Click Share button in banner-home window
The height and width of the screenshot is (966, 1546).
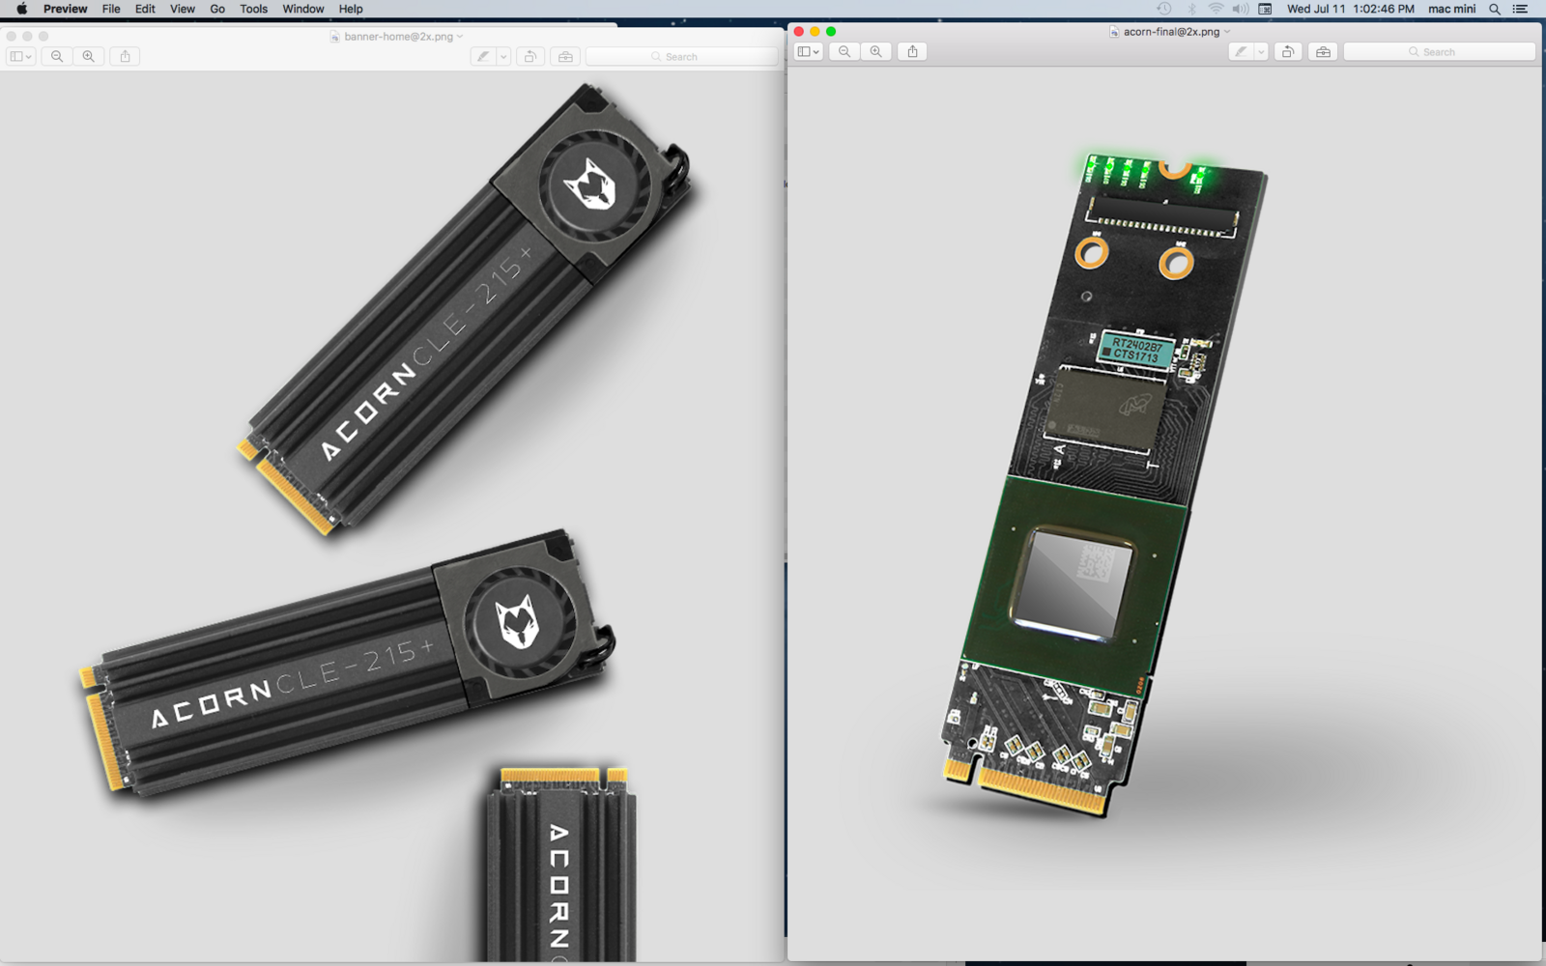[125, 56]
